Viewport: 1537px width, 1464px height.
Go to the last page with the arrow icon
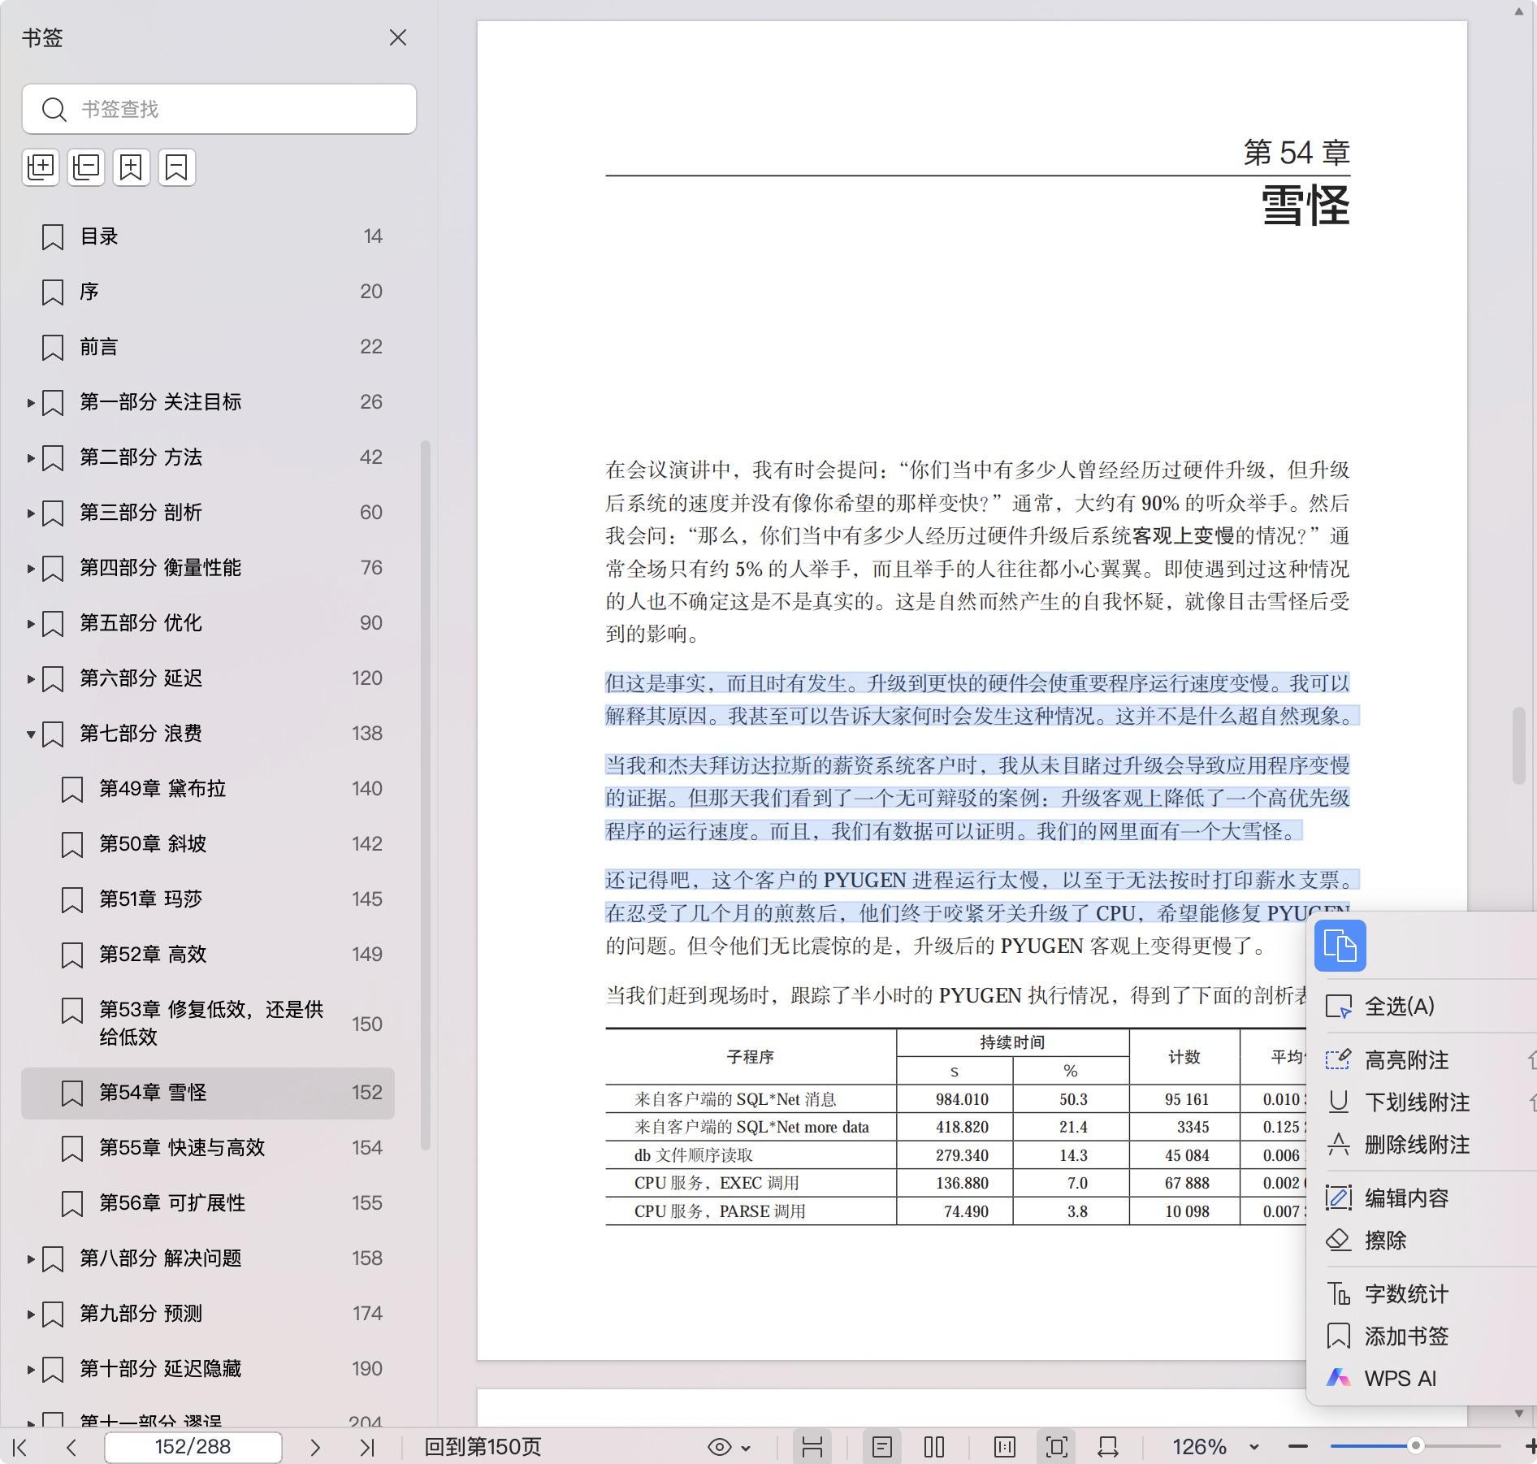(367, 1447)
